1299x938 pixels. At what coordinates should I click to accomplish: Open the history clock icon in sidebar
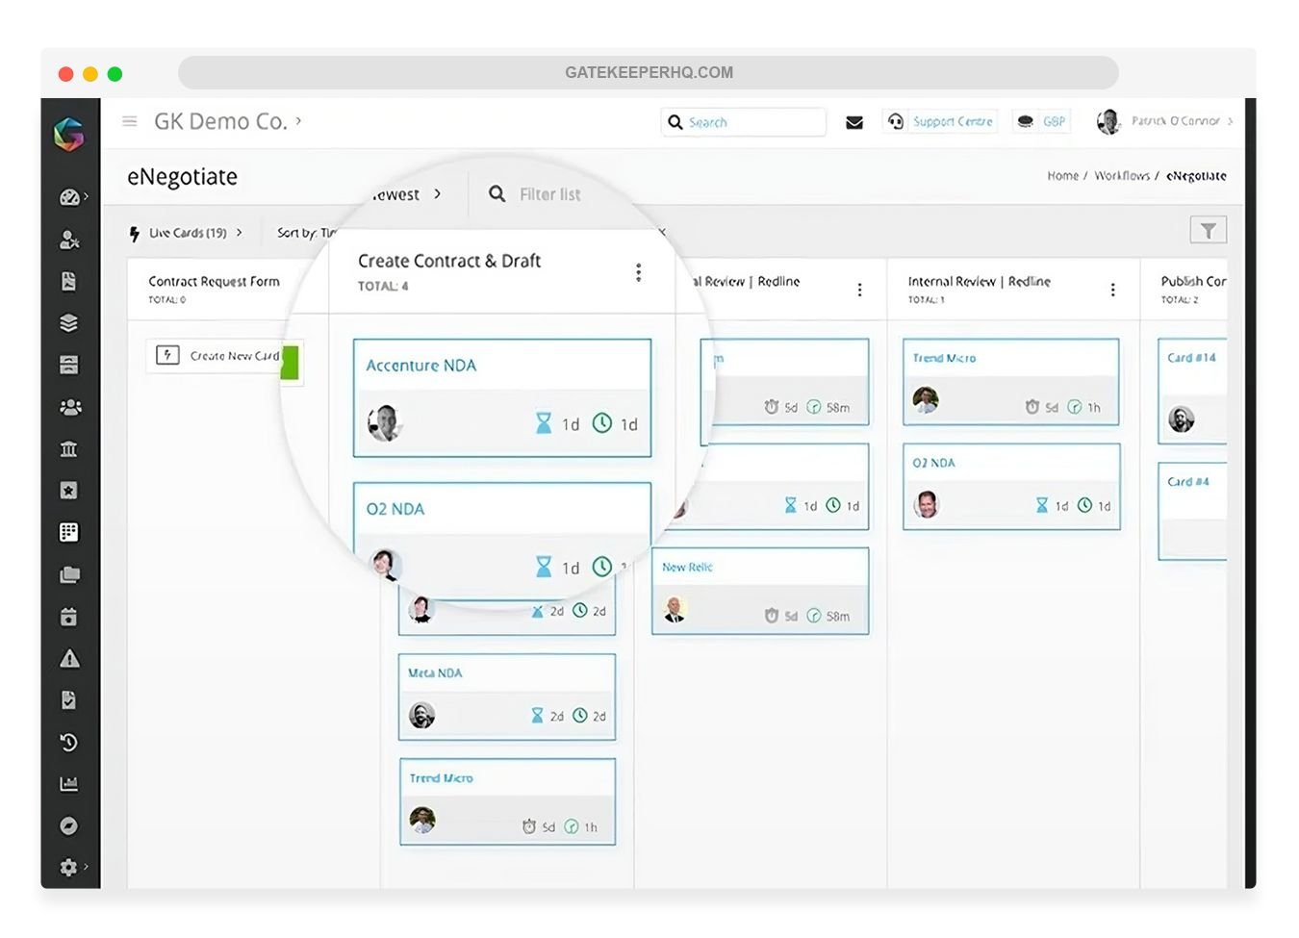(69, 742)
